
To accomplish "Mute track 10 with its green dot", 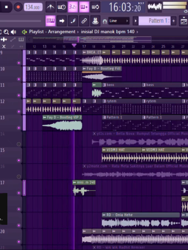I will click(x=19, y=79).
